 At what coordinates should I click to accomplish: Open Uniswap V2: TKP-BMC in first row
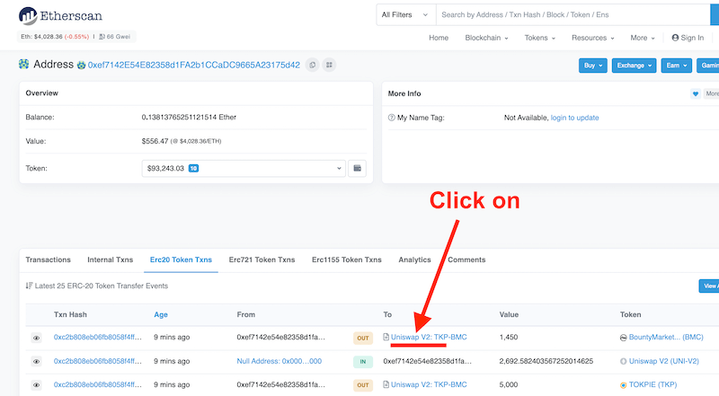[429, 337]
